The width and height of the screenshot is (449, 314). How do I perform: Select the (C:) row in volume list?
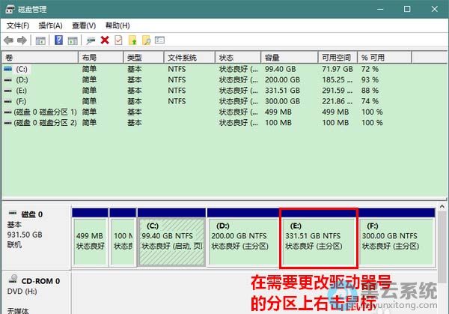click(21, 69)
